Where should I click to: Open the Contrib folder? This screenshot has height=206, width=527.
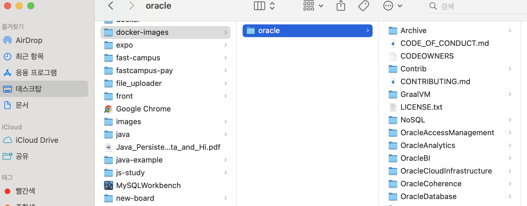tap(450, 69)
